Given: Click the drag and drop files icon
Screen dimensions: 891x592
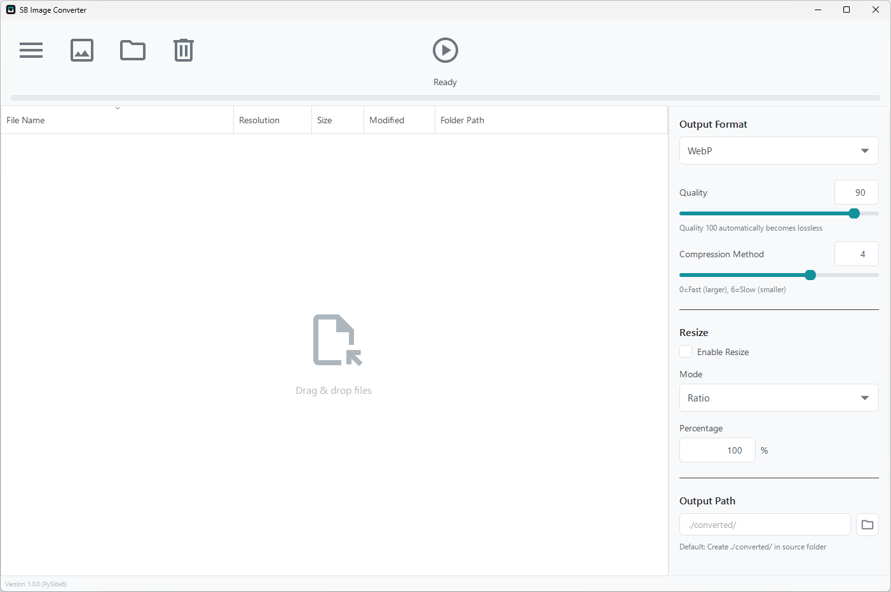Looking at the screenshot, I should (x=337, y=340).
